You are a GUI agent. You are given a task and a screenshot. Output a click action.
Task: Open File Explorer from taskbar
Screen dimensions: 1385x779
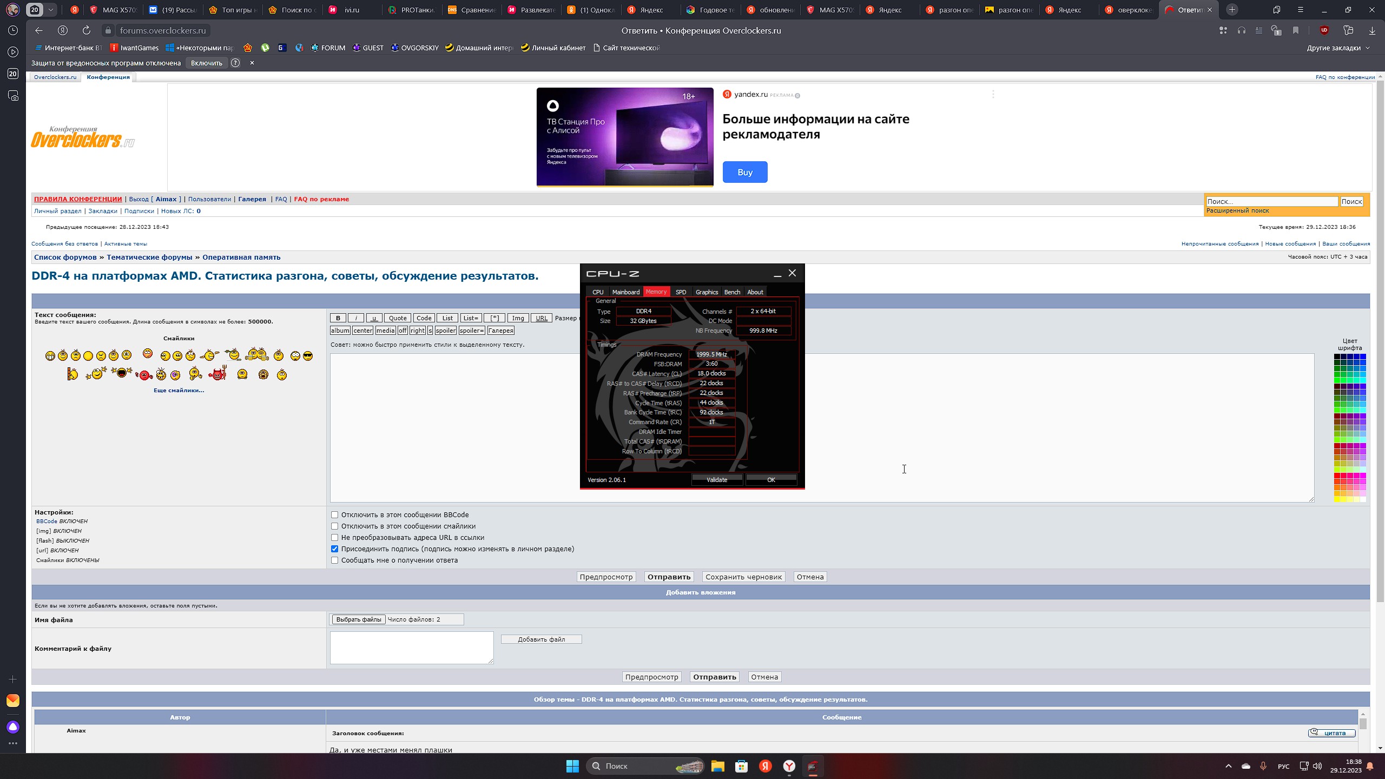point(717,766)
